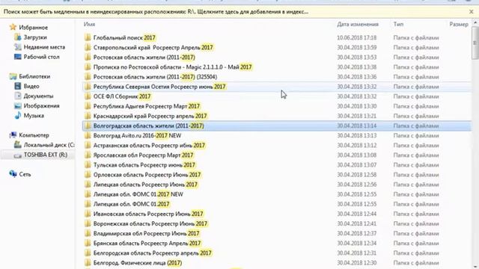This screenshot has height=269, width=479.
Task: Open the Документы library
Action: click(x=38, y=96)
